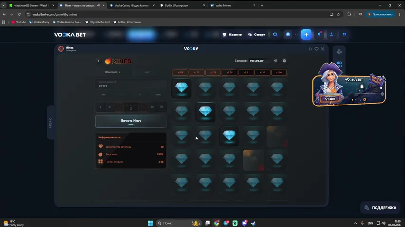The width and height of the screenshot is (405, 227).
Task: Bookmark this page star icon
Action: point(339,14)
